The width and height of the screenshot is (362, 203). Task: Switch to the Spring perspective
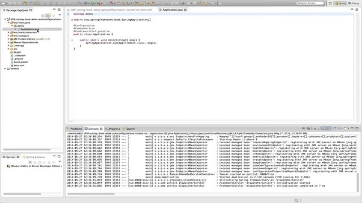tap(341, 3)
